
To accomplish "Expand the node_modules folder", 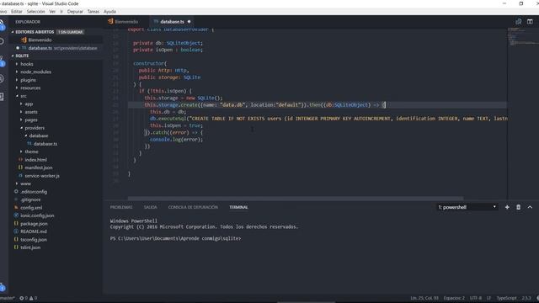I will pos(35,72).
